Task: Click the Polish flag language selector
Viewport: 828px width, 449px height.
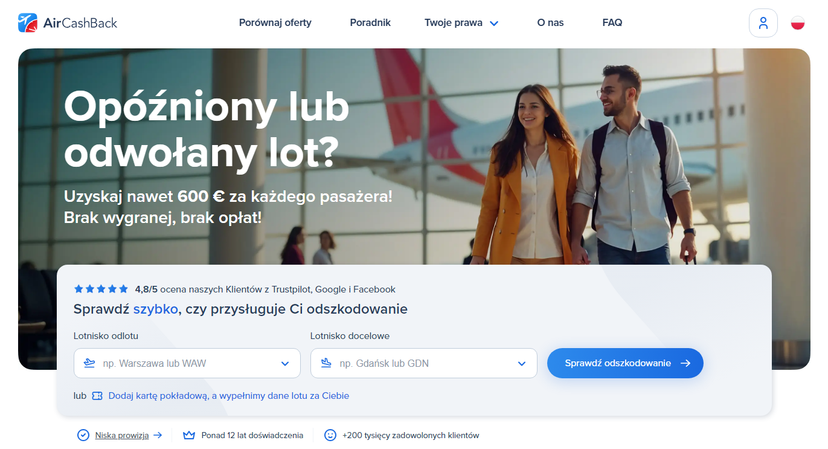Action: [798, 23]
